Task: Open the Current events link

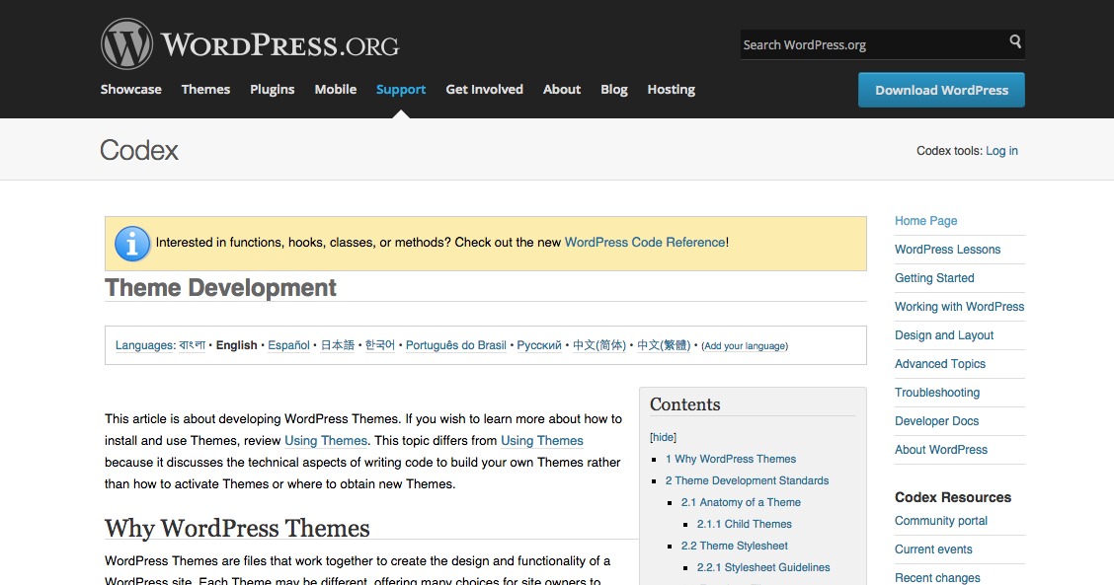Action: tap(933, 549)
